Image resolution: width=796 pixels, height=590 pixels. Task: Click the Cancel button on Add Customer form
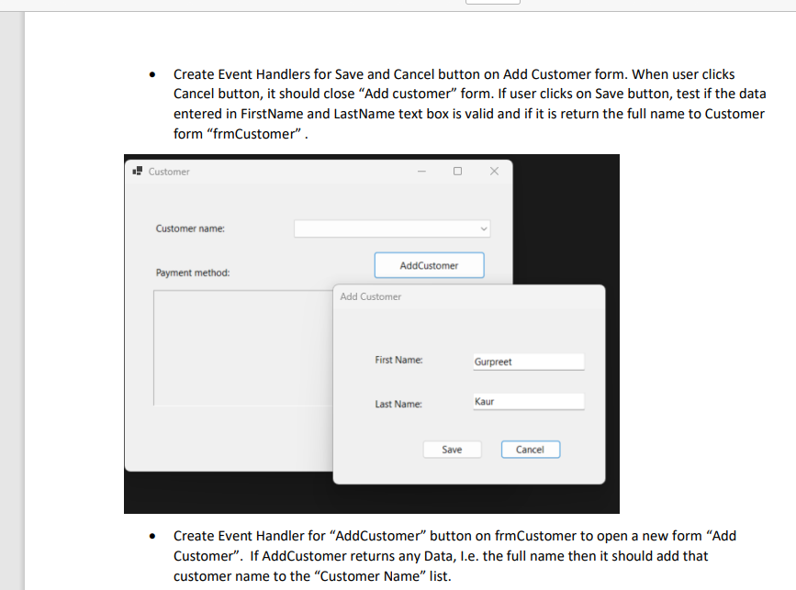[x=531, y=449]
